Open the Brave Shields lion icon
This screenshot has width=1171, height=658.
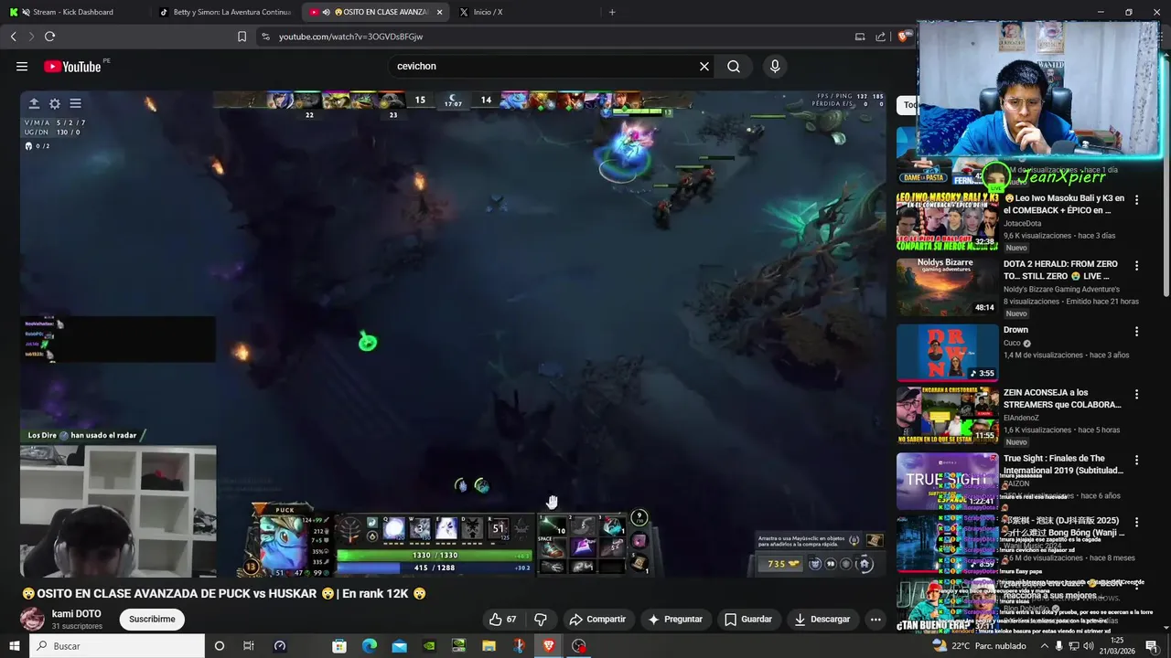[904, 37]
